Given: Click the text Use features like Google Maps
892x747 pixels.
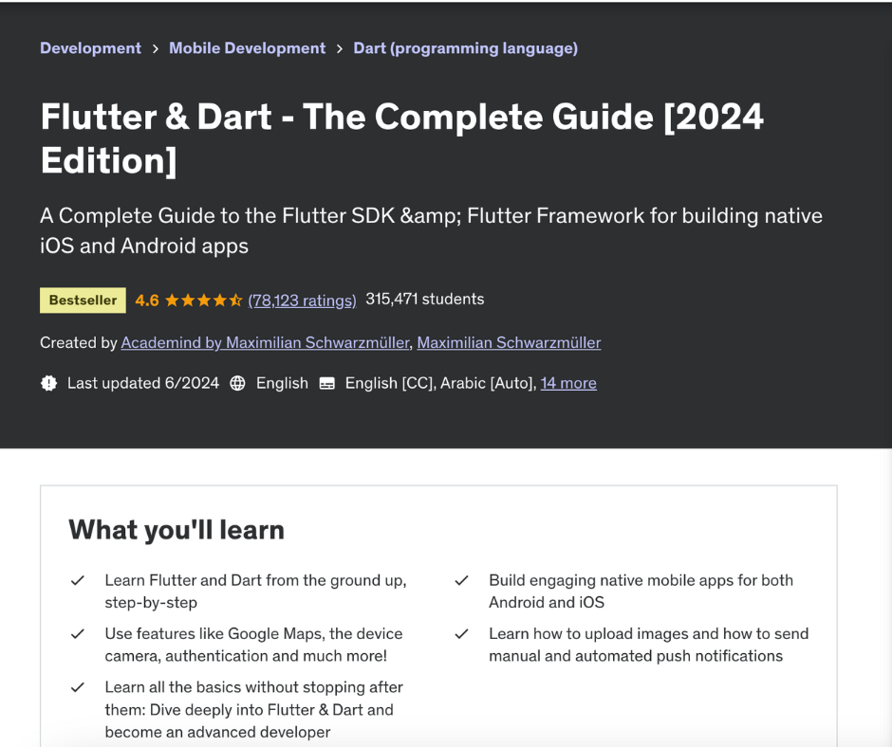Looking at the screenshot, I should tap(253, 645).
